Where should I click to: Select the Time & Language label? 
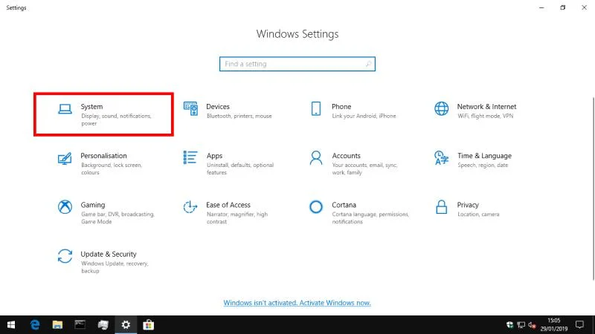tap(484, 156)
